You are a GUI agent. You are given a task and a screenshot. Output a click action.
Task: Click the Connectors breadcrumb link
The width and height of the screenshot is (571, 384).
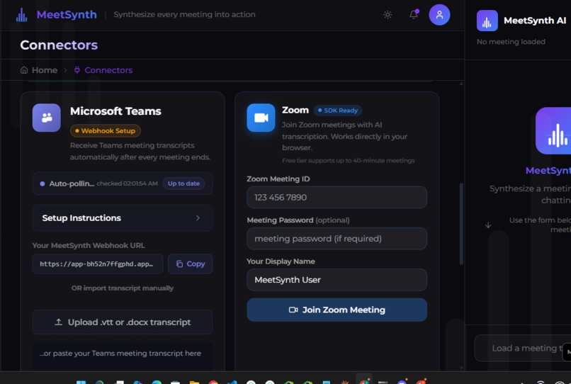108,70
